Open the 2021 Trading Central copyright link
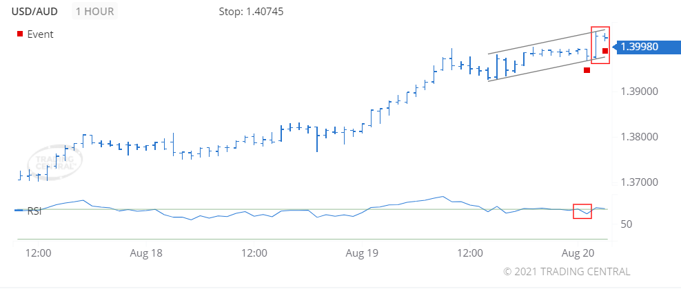 pyautogui.click(x=567, y=271)
